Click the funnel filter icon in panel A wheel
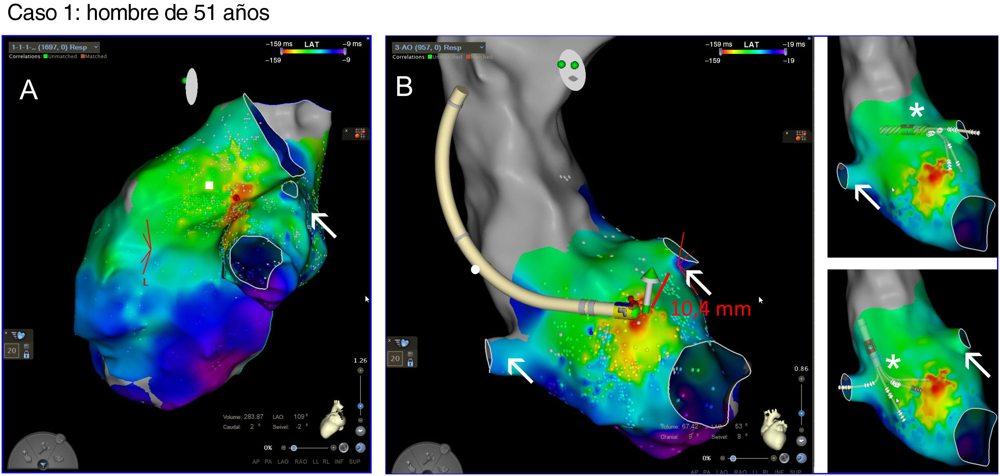 click(43, 464)
